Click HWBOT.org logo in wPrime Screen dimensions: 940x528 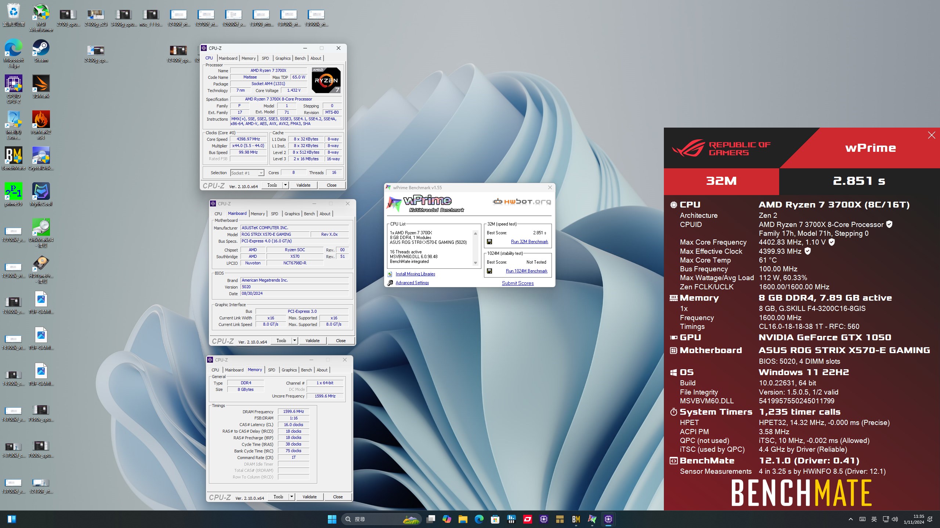tap(521, 201)
